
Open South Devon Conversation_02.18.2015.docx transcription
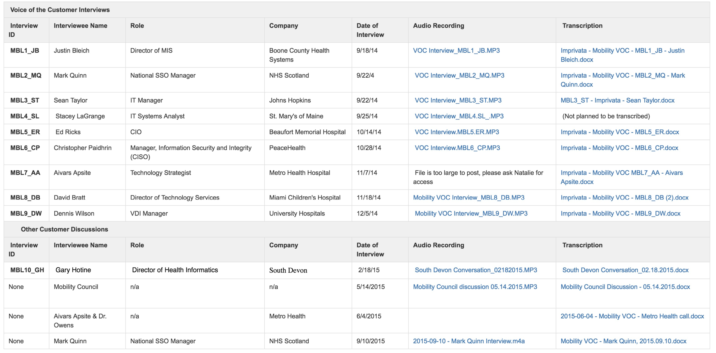pos(625,270)
